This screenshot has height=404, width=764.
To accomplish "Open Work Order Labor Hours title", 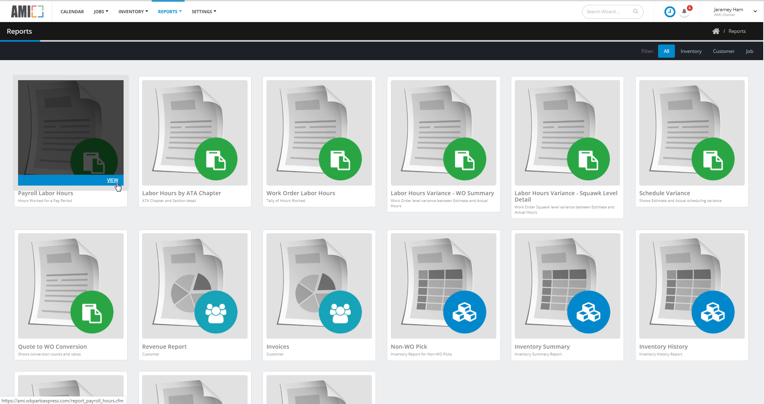I will point(301,193).
